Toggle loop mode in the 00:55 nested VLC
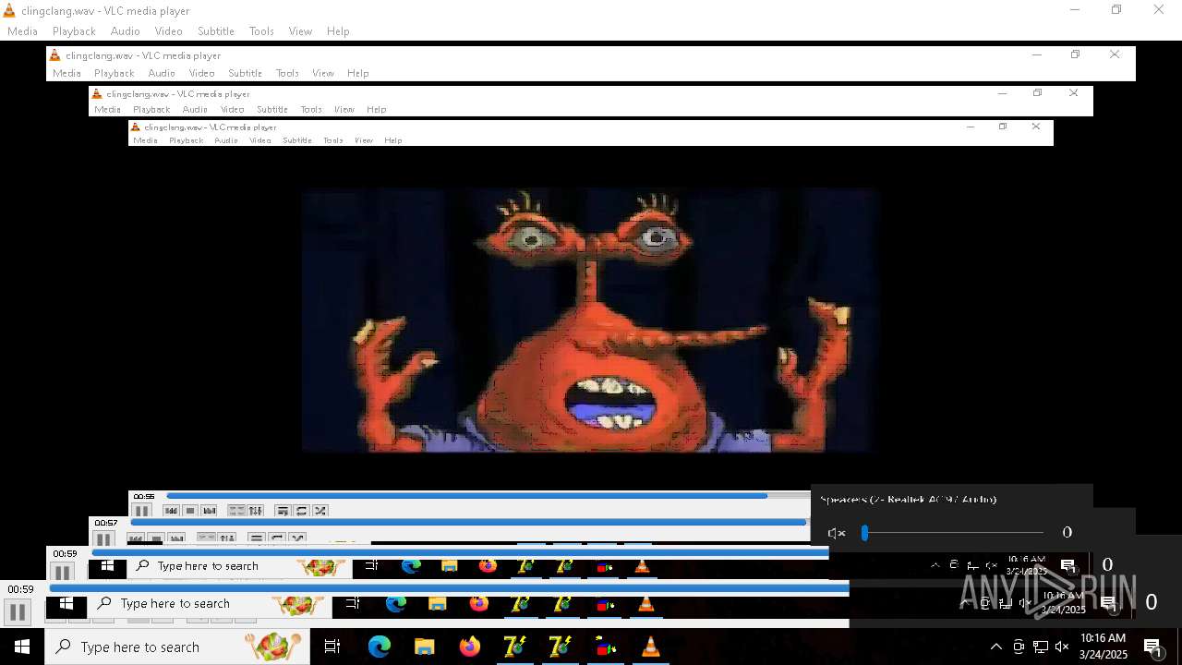 click(301, 511)
